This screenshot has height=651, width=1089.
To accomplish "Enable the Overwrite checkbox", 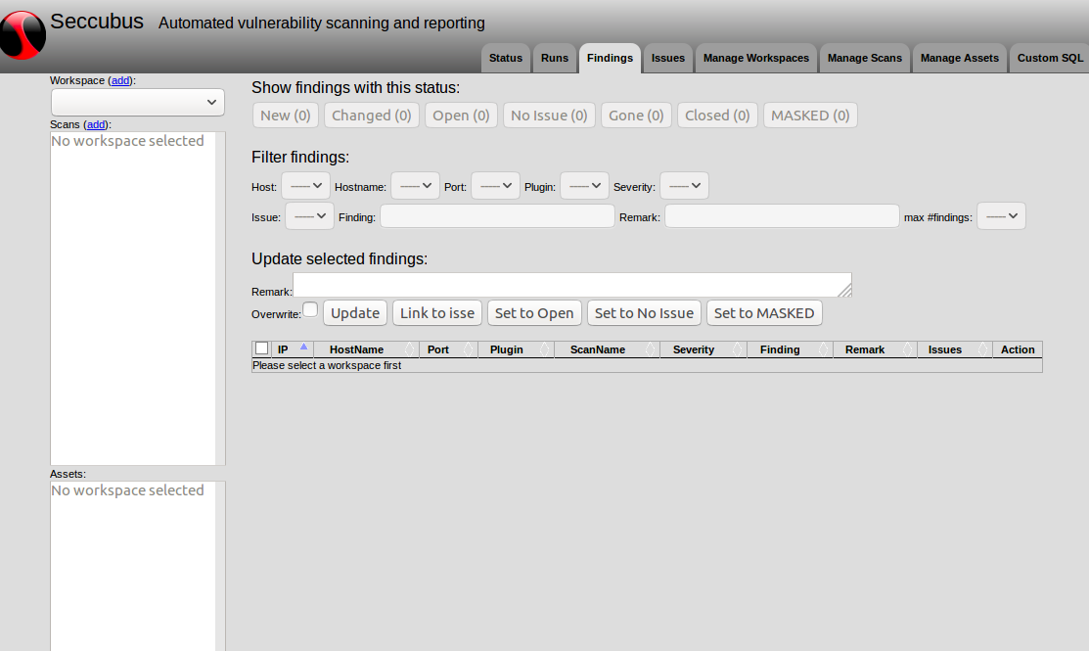I will (x=309, y=307).
